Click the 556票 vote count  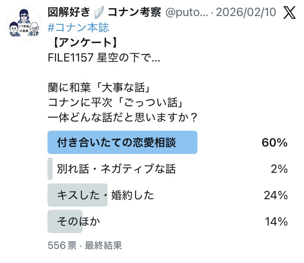click(62, 245)
